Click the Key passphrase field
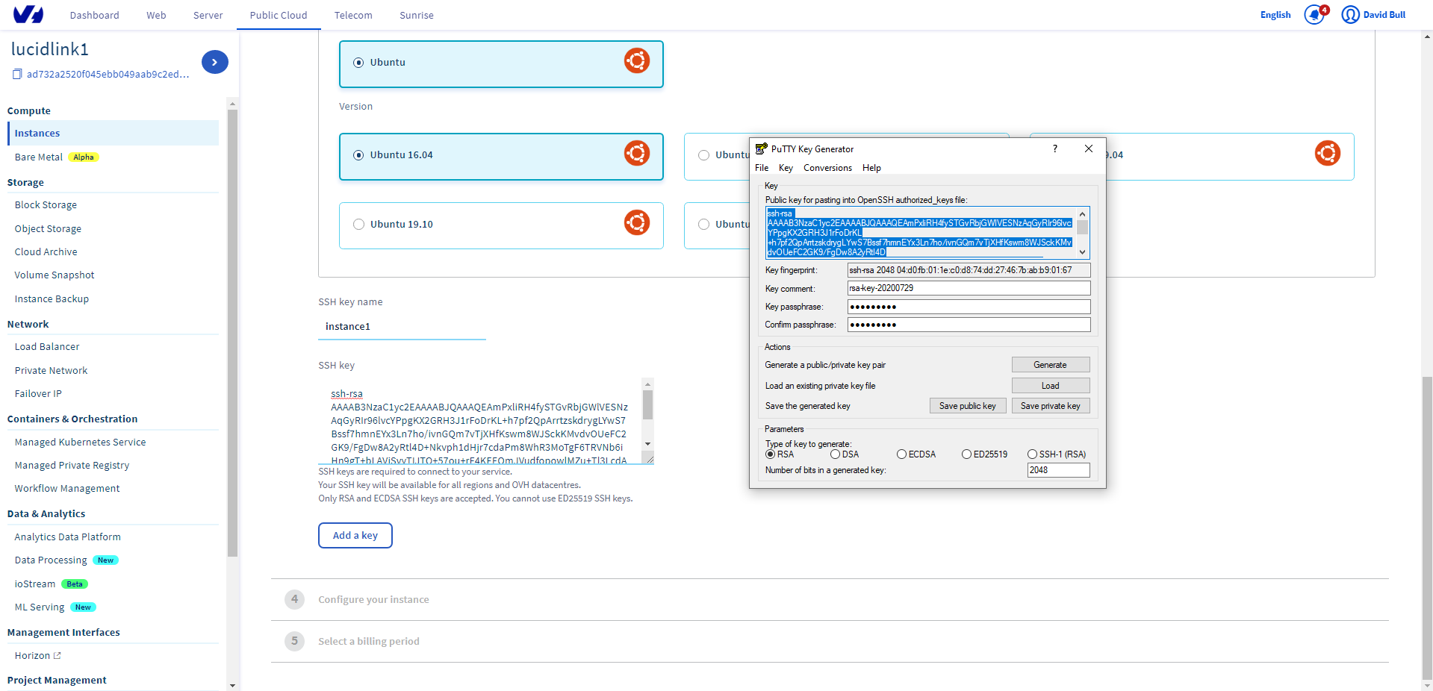The width and height of the screenshot is (1433, 691). (x=969, y=307)
